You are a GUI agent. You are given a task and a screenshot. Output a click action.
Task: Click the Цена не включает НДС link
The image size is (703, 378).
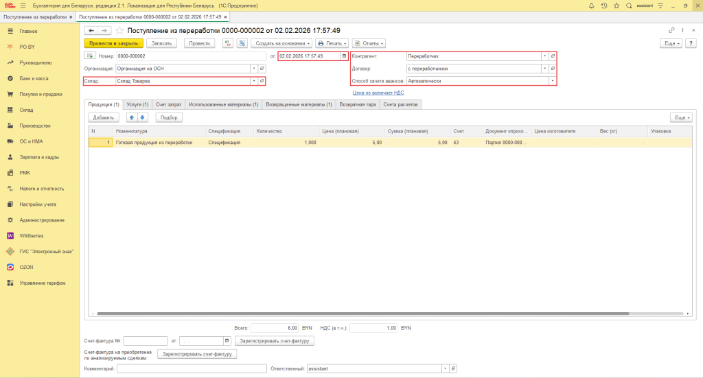point(378,92)
